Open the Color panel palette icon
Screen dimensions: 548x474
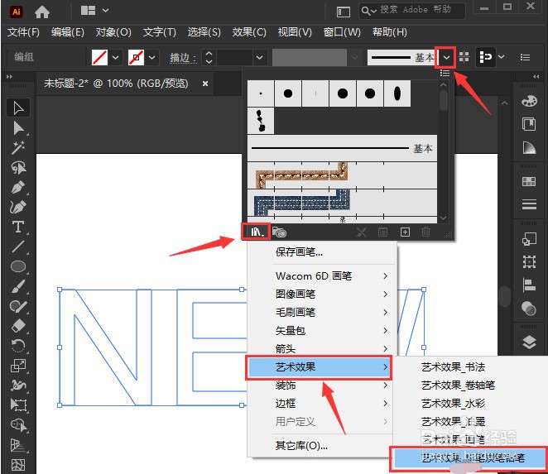(529, 101)
